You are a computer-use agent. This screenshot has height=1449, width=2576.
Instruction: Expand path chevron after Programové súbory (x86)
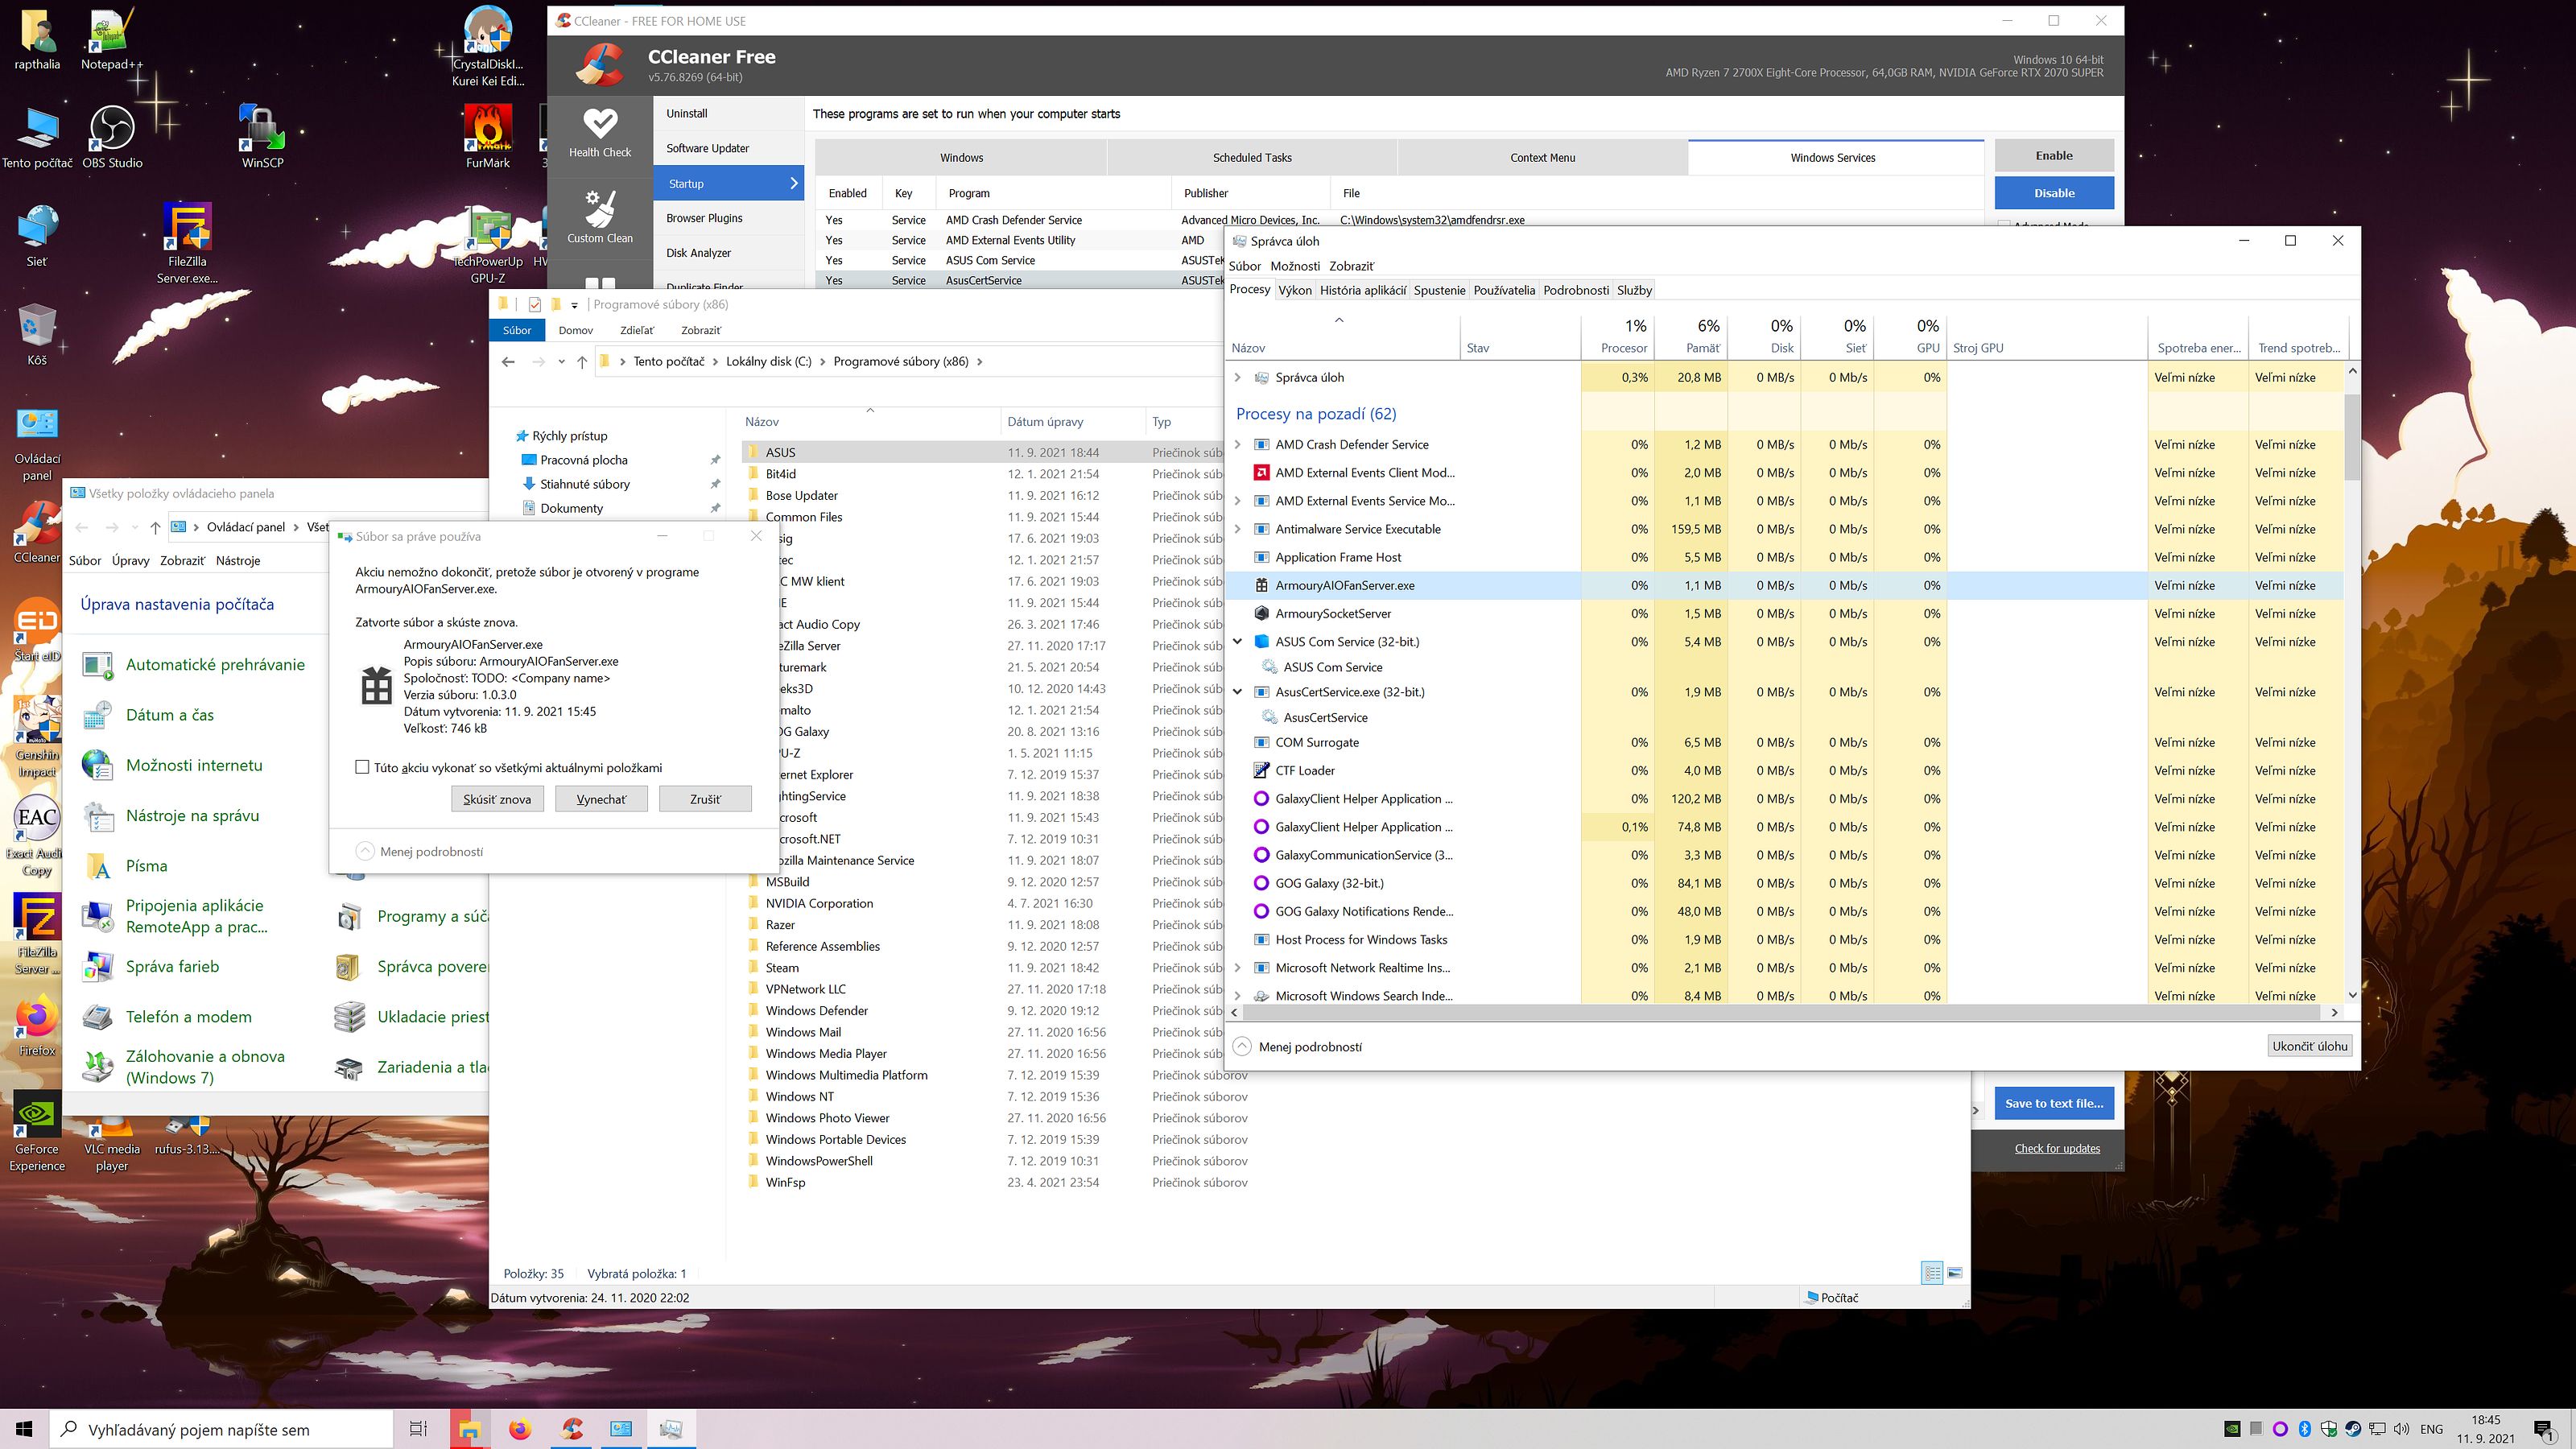click(979, 361)
